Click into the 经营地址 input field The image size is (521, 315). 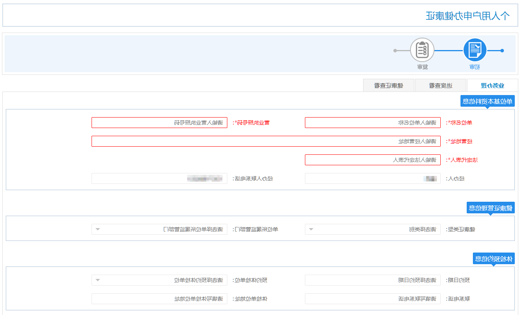(266, 141)
